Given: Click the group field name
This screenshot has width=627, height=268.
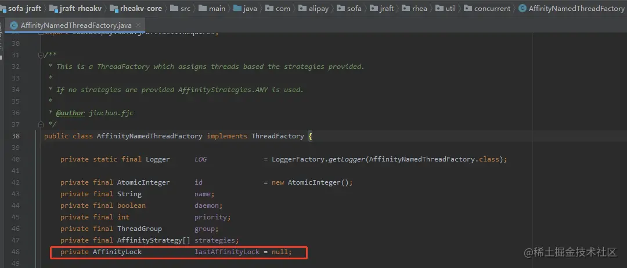Looking at the screenshot, I should pyautogui.click(x=204, y=229).
